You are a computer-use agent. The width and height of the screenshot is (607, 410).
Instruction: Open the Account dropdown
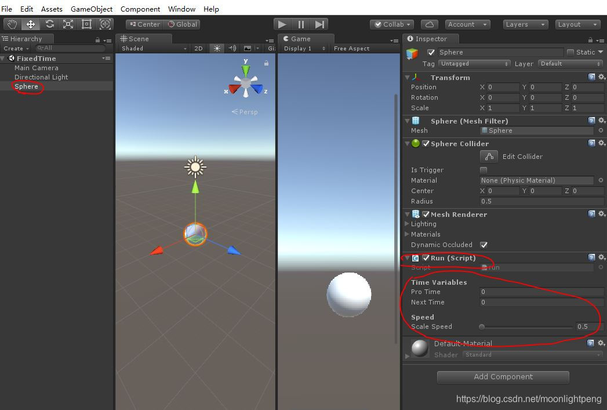(468, 24)
